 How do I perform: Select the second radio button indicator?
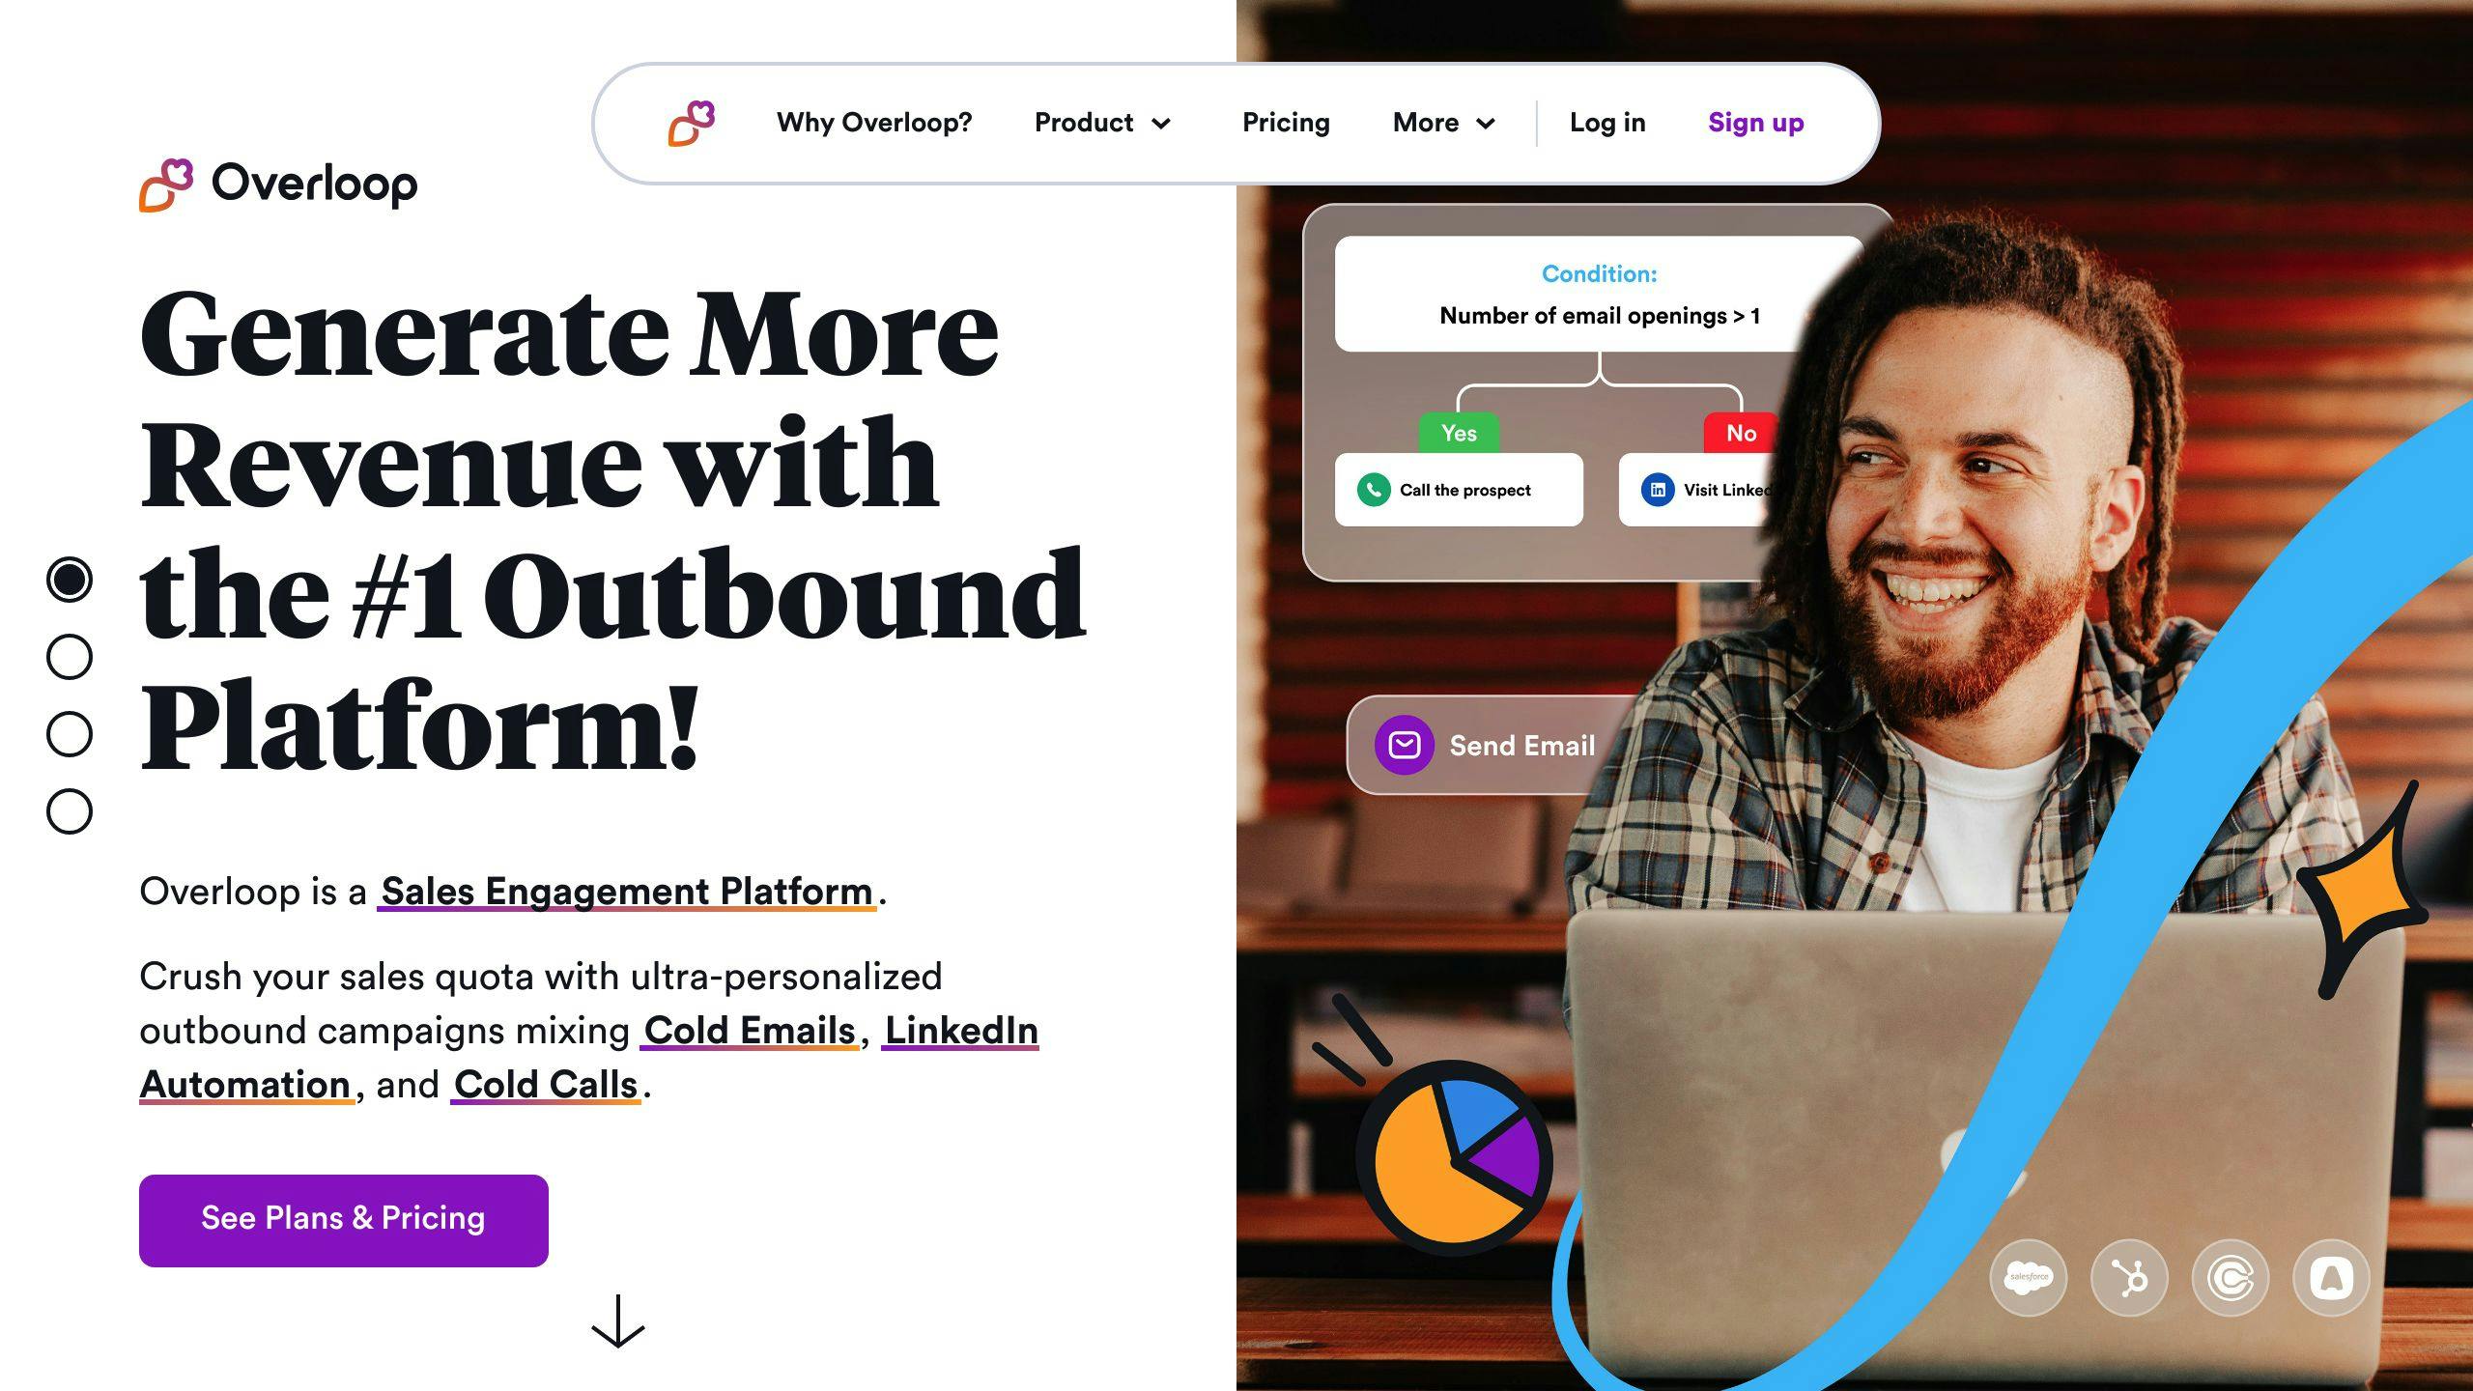pos(68,657)
